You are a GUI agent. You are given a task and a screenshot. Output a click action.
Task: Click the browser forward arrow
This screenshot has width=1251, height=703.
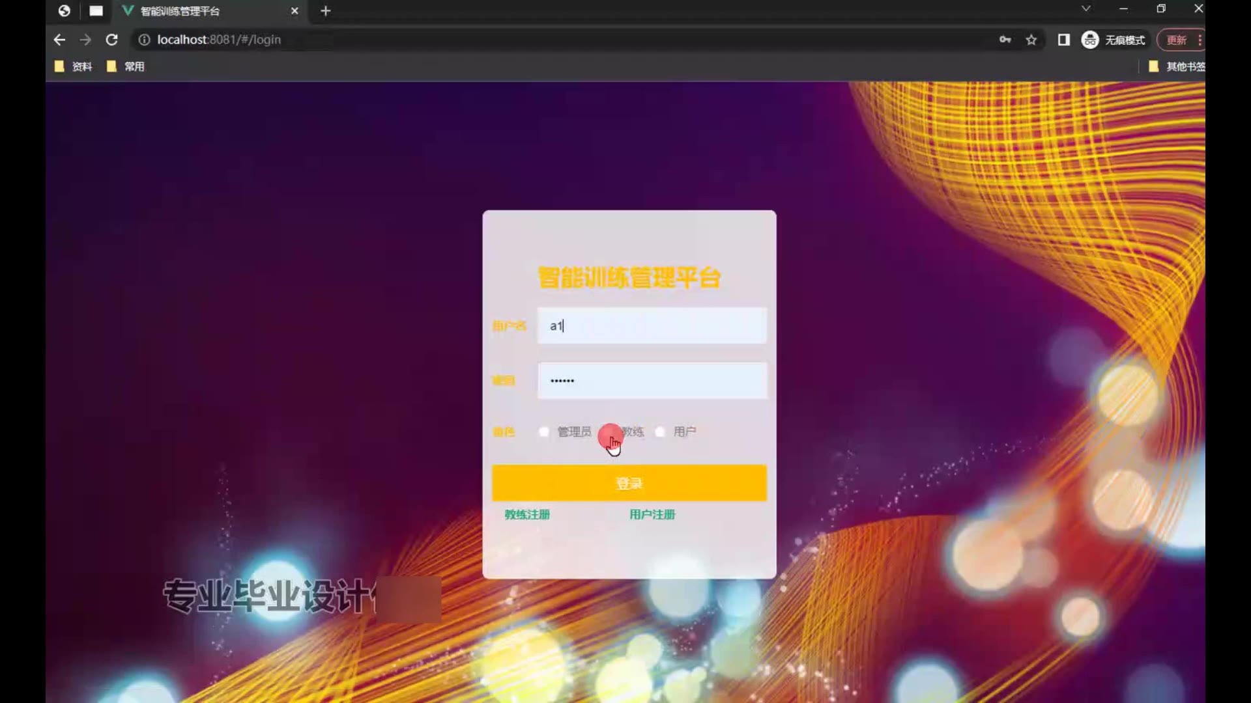(85, 40)
